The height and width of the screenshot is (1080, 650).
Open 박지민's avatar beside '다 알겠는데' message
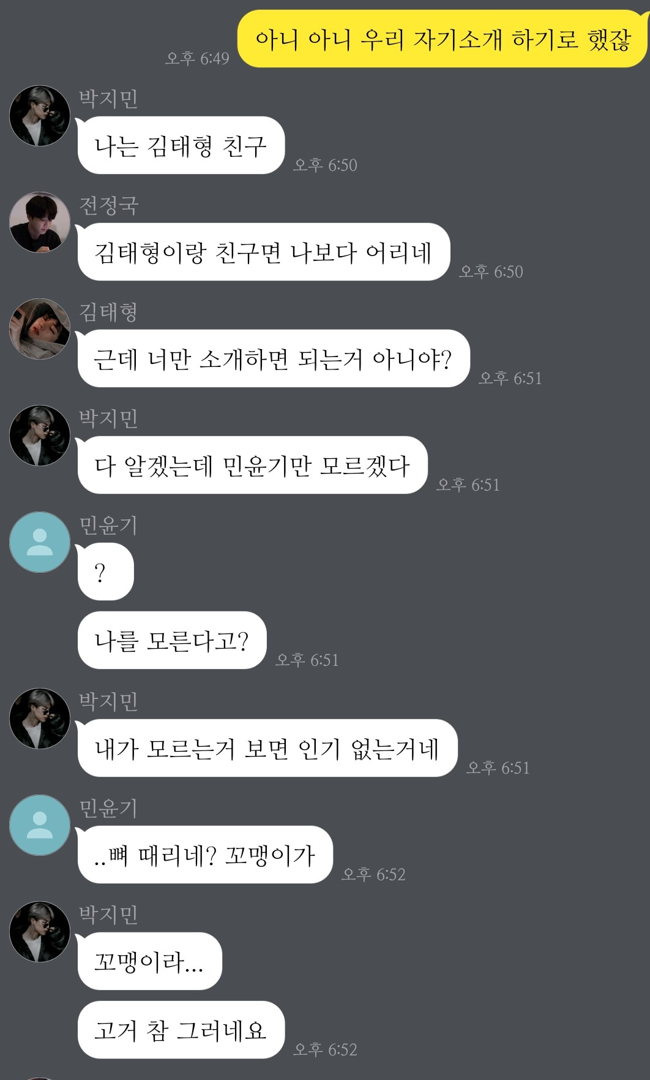[40, 436]
